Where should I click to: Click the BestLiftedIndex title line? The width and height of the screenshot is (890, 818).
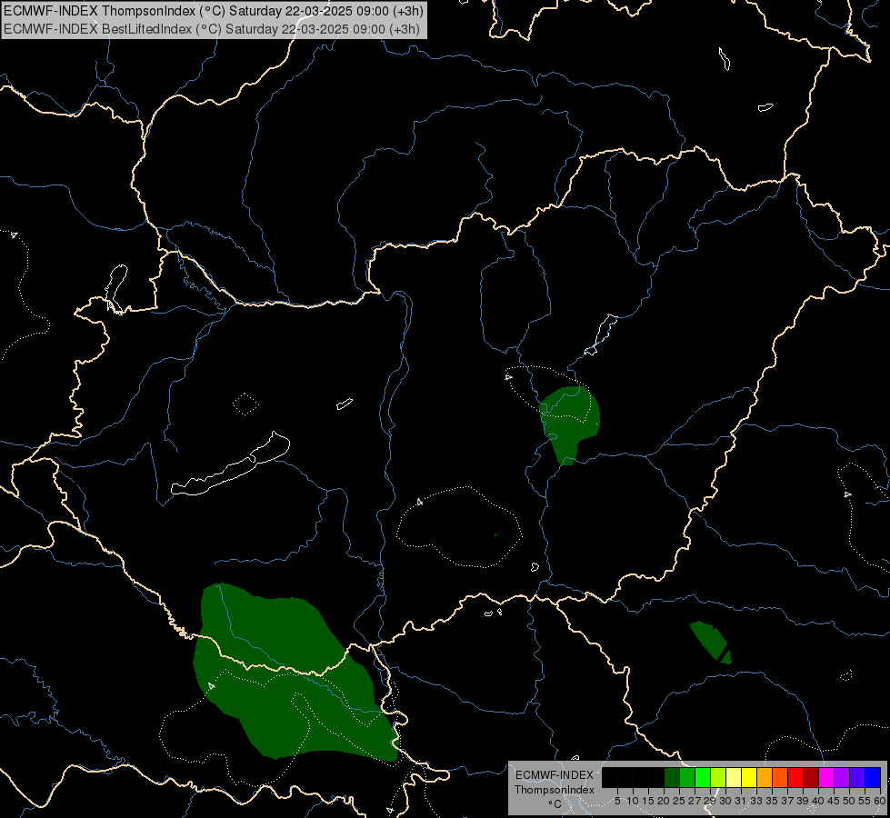(x=212, y=29)
